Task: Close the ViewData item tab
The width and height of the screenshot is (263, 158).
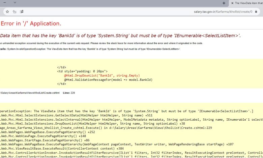Action: click(x=231, y=3)
